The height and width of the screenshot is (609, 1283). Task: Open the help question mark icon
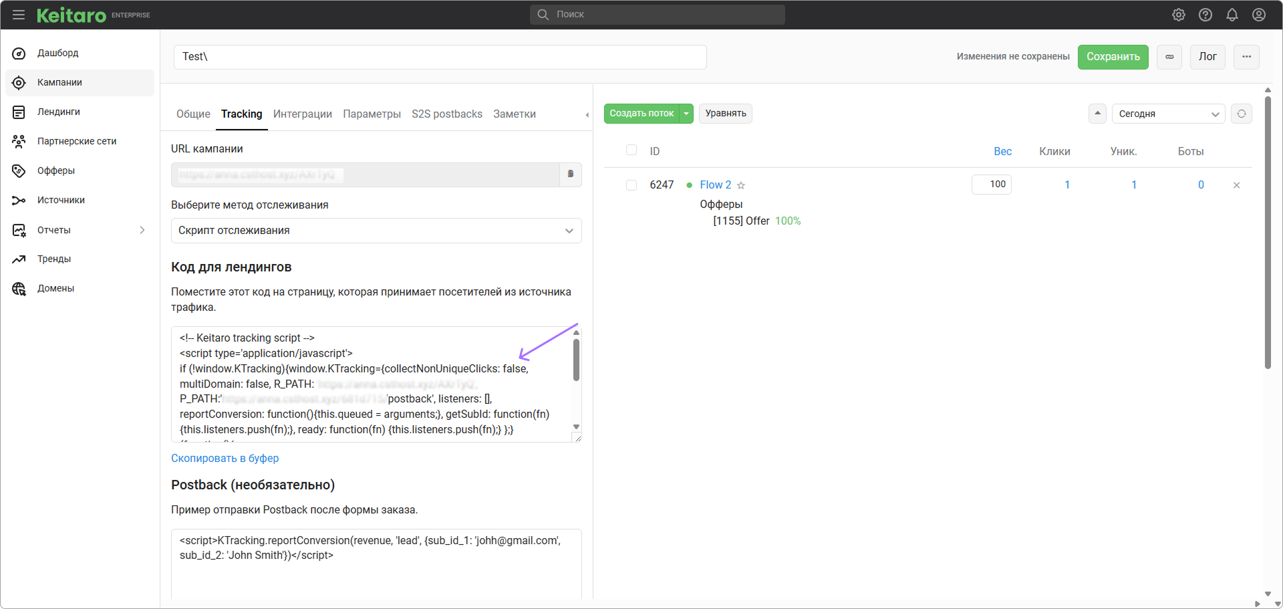pos(1205,15)
